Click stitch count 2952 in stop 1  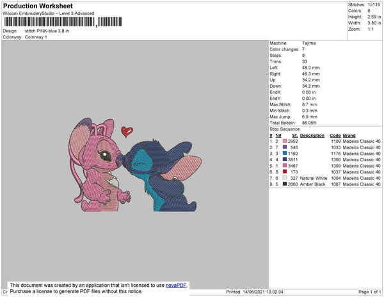pos(293,141)
